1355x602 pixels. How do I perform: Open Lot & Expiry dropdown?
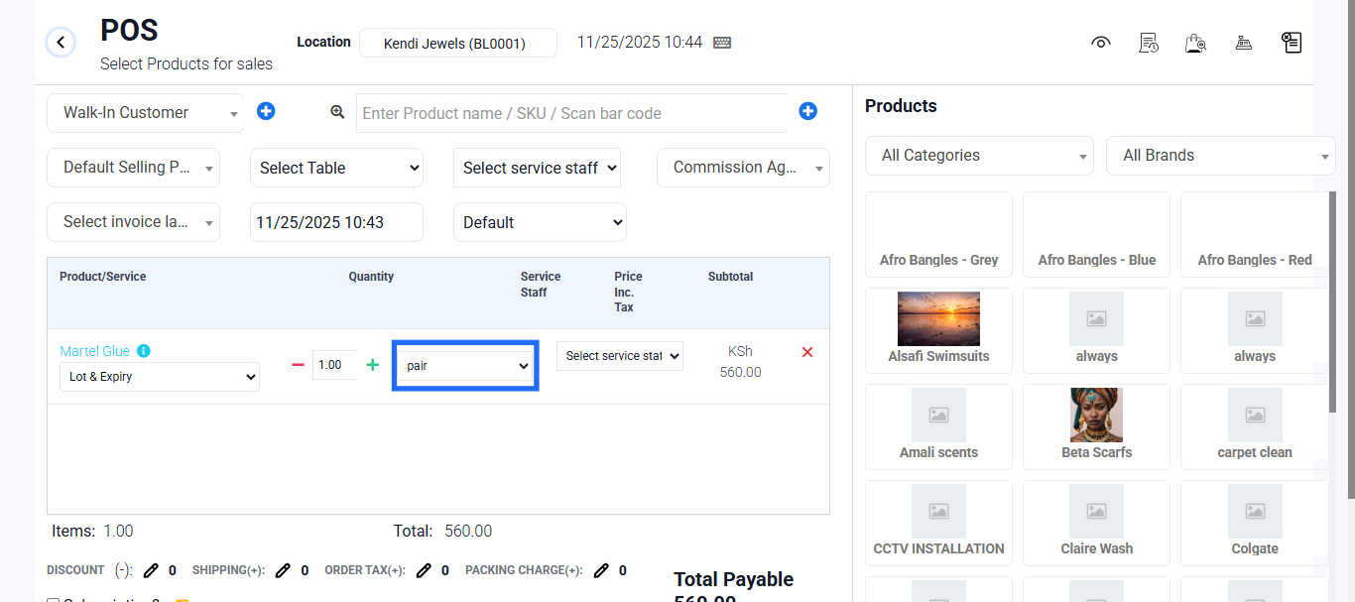point(160,377)
